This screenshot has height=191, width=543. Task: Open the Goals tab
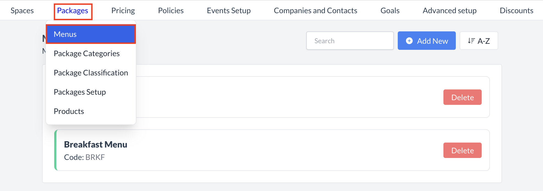pyautogui.click(x=390, y=10)
